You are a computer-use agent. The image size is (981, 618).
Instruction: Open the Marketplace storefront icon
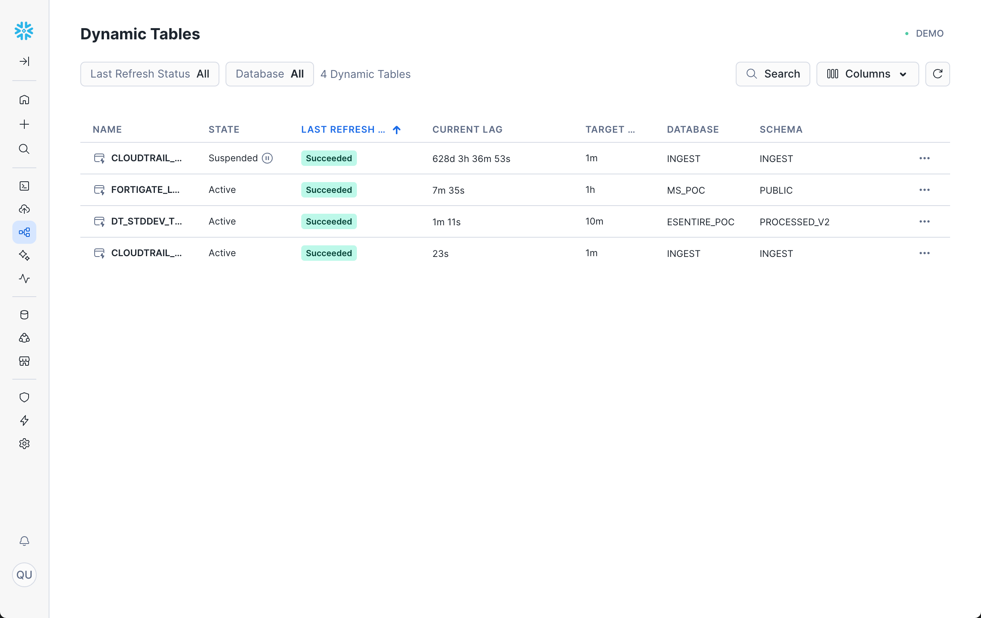click(24, 361)
